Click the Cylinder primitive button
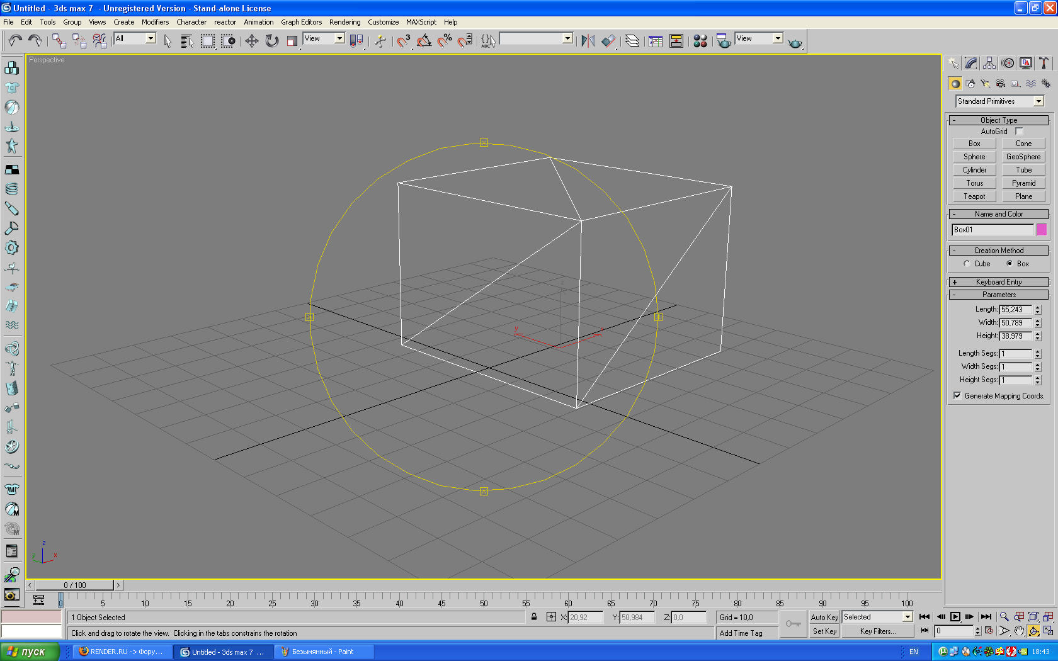This screenshot has height=661, width=1058. (x=974, y=170)
